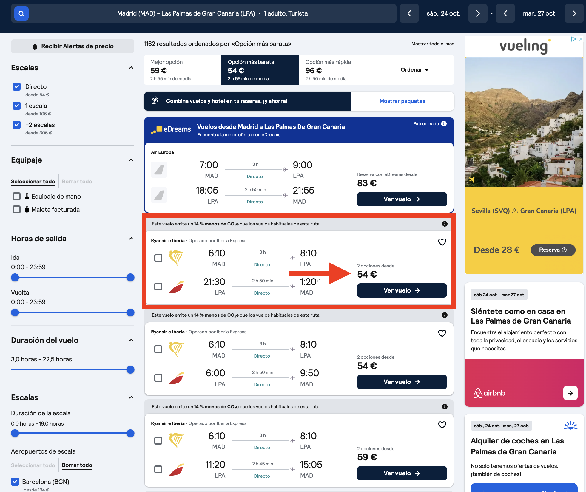Click Recibir Alertas de precio button
Screen dimensions: 586x492
pyautogui.click(x=73, y=46)
